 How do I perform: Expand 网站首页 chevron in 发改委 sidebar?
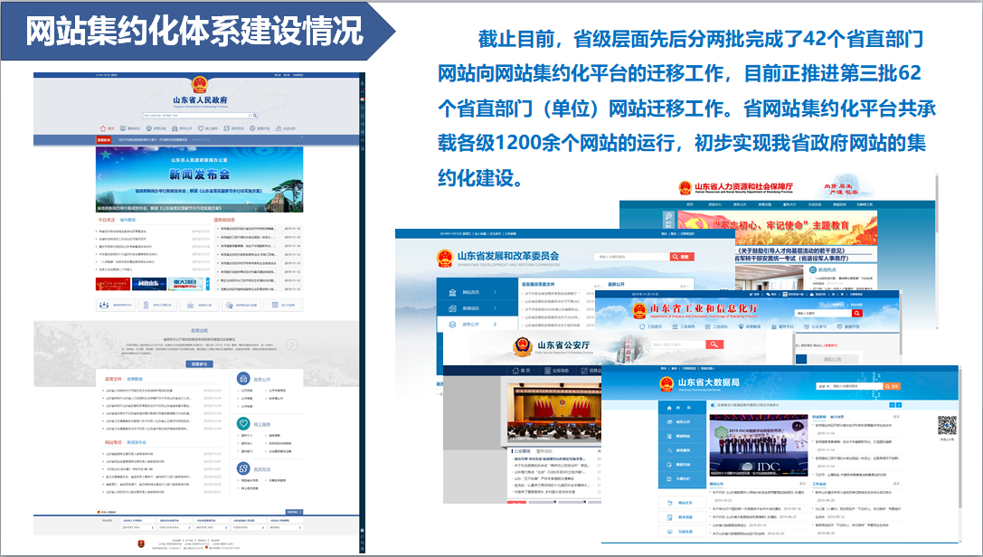pos(496,292)
